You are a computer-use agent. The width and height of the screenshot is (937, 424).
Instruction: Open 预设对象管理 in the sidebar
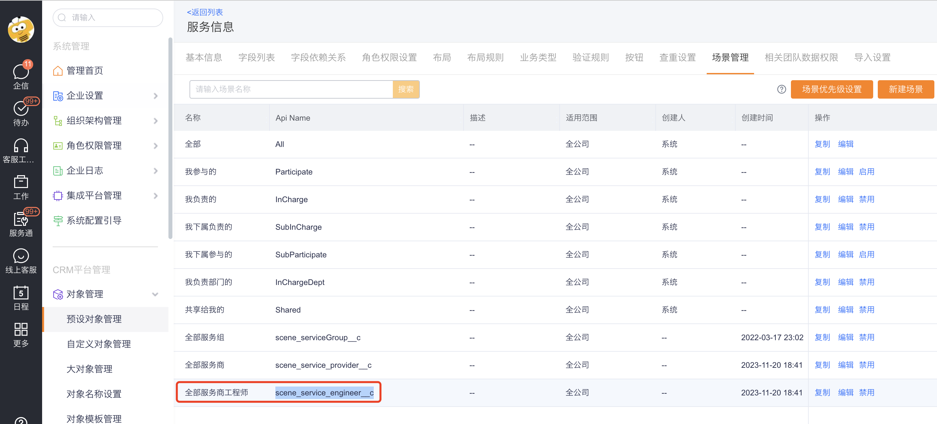[x=106, y=319]
